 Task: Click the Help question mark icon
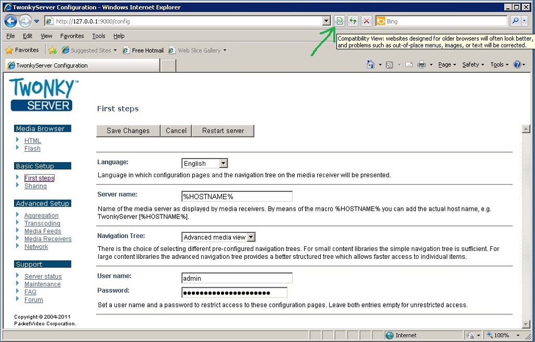coord(517,64)
